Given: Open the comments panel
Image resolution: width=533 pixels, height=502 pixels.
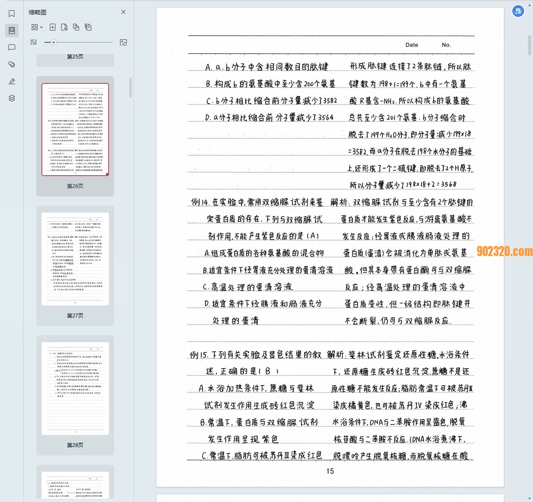Looking at the screenshot, I should click(x=12, y=47).
